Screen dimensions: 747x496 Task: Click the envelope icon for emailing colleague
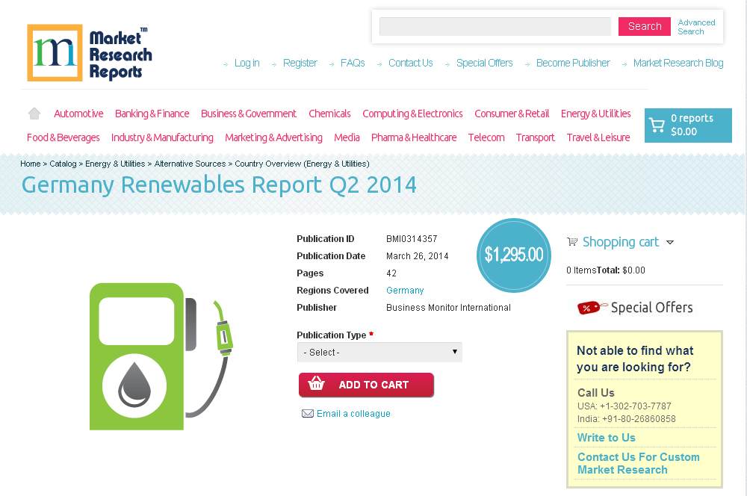[308, 414]
